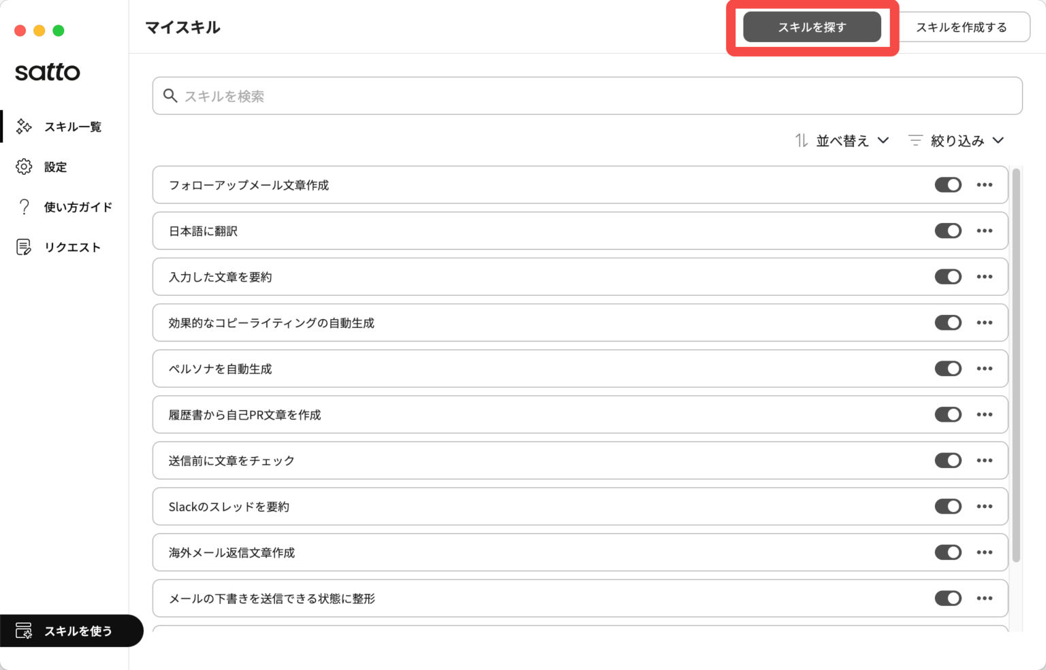Open リクエスト from the sidebar icon
This screenshot has width=1046, height=670.
[25, 247]
